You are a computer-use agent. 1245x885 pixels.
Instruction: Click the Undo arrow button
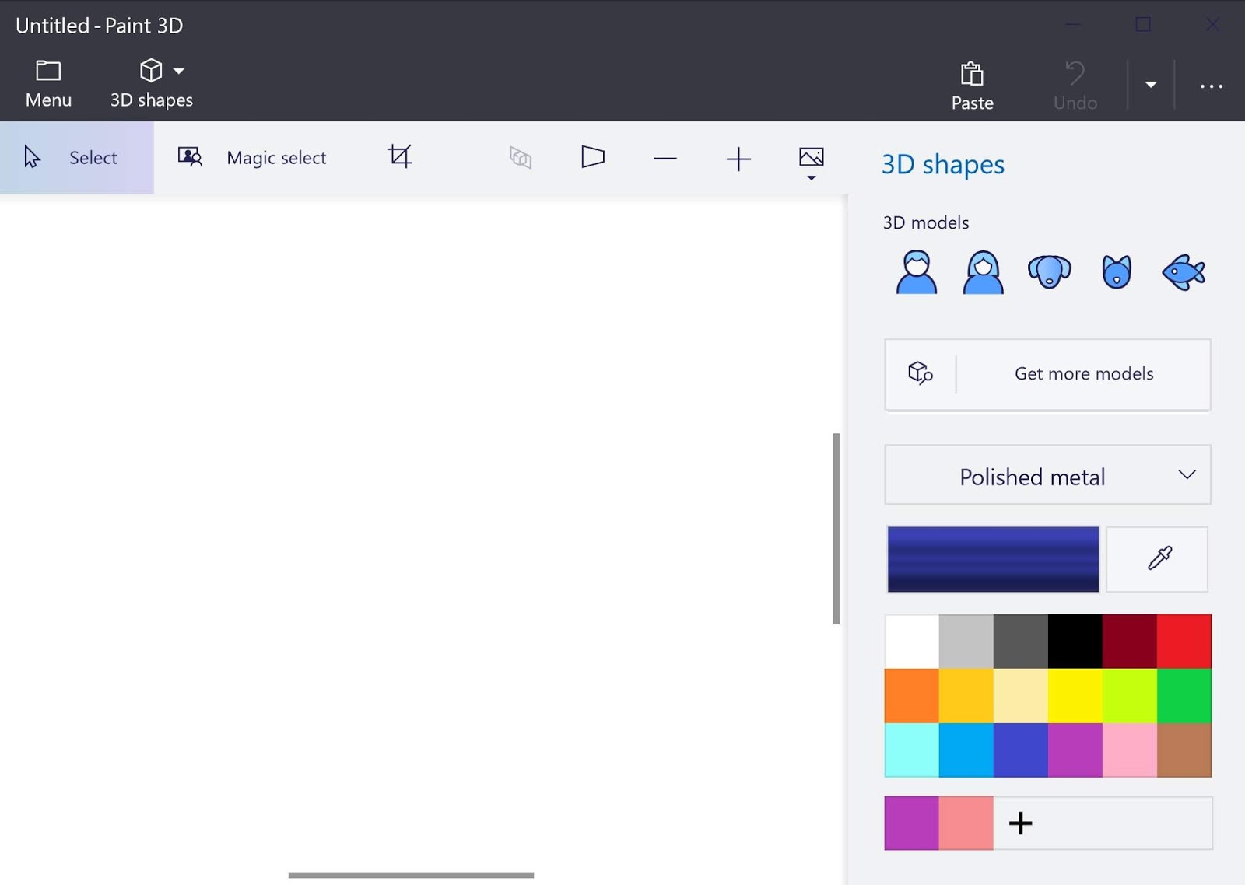1075,86
